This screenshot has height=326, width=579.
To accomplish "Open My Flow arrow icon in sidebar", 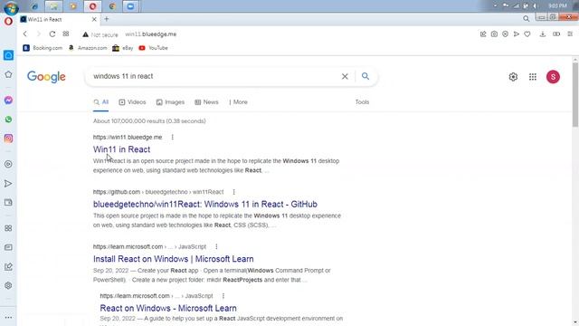I will point(8,184).
